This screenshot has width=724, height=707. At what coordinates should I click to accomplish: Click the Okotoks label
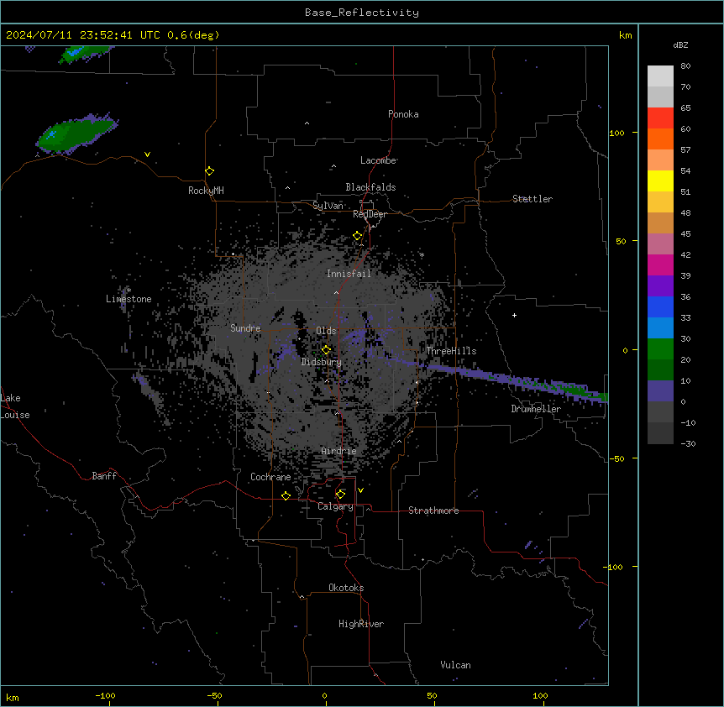(x=346, y=588)
